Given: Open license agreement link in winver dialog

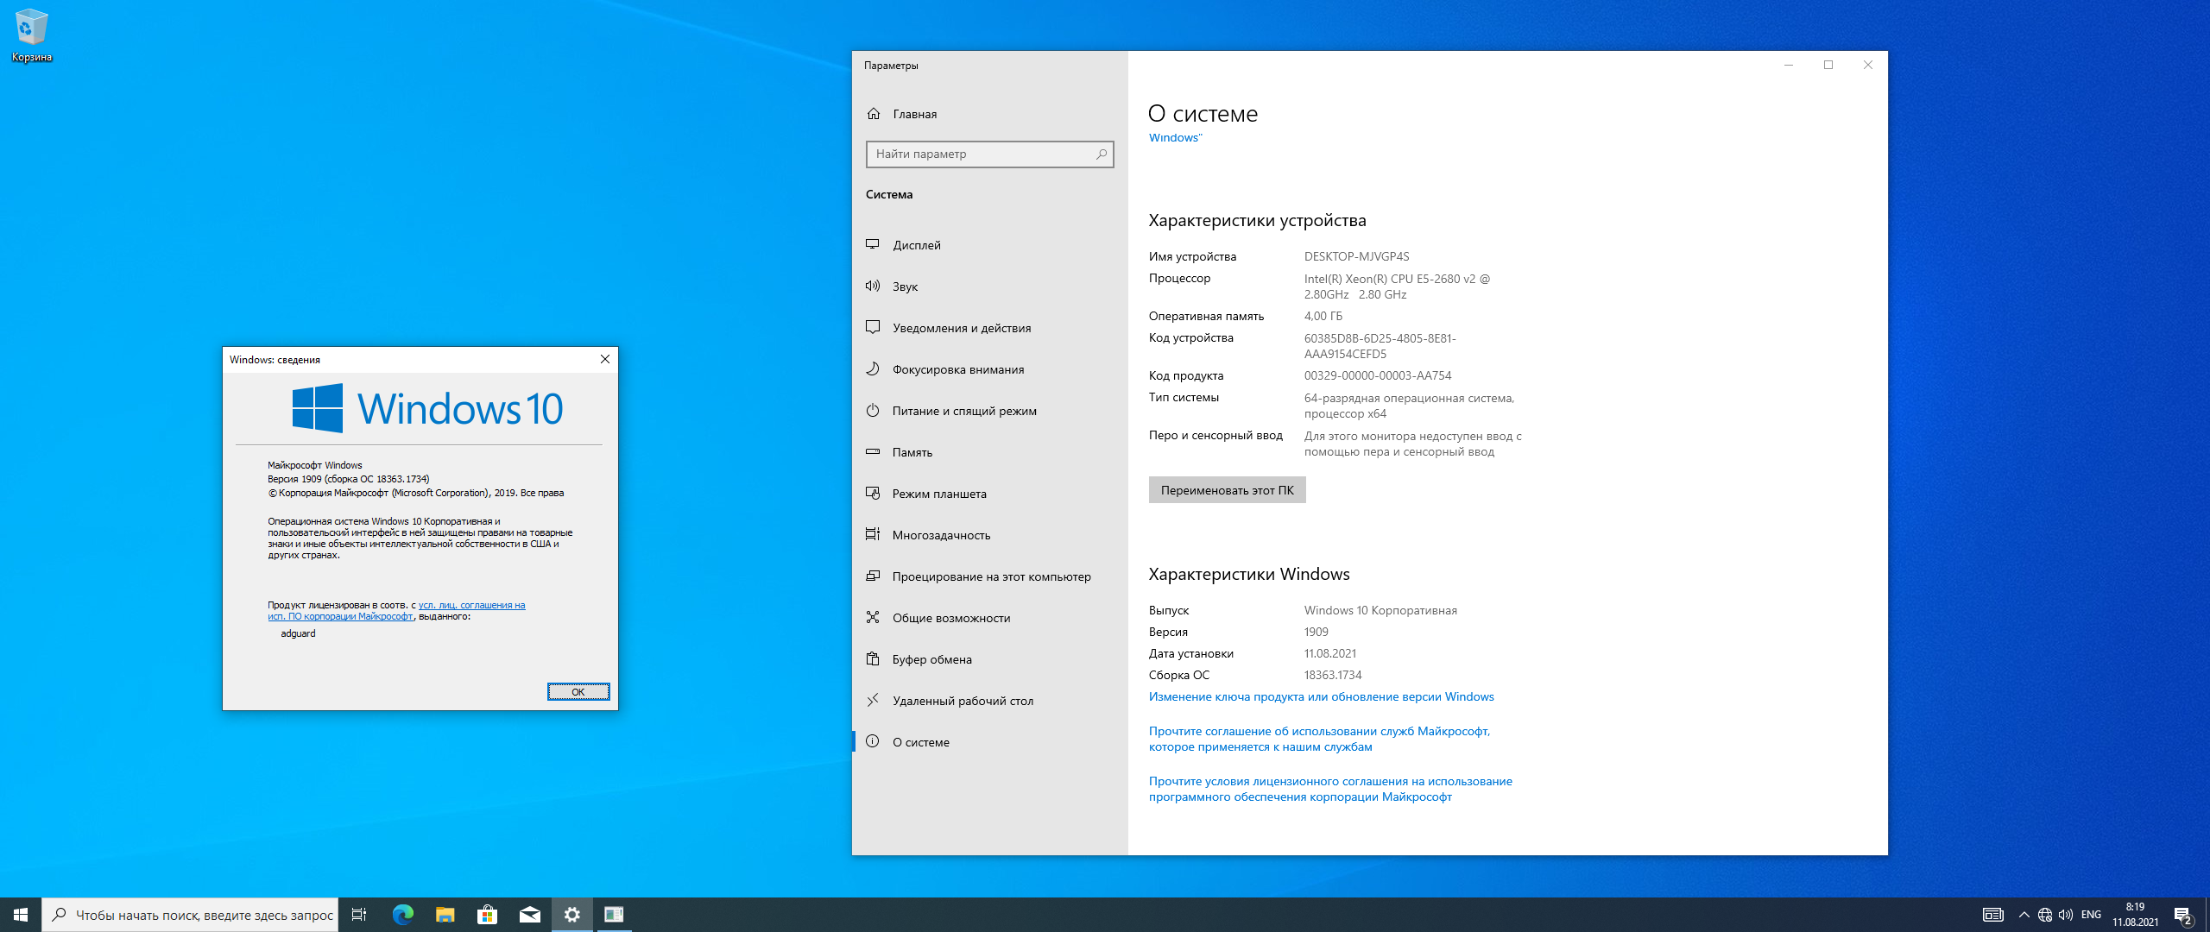Looking at the screenshot, I should click(x=396, y=611).
